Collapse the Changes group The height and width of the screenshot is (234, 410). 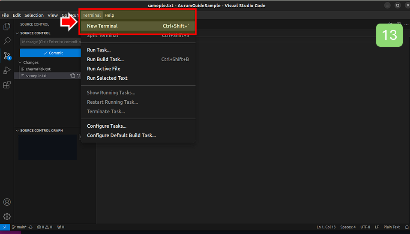pyautogui.click(x=28, y=62)
